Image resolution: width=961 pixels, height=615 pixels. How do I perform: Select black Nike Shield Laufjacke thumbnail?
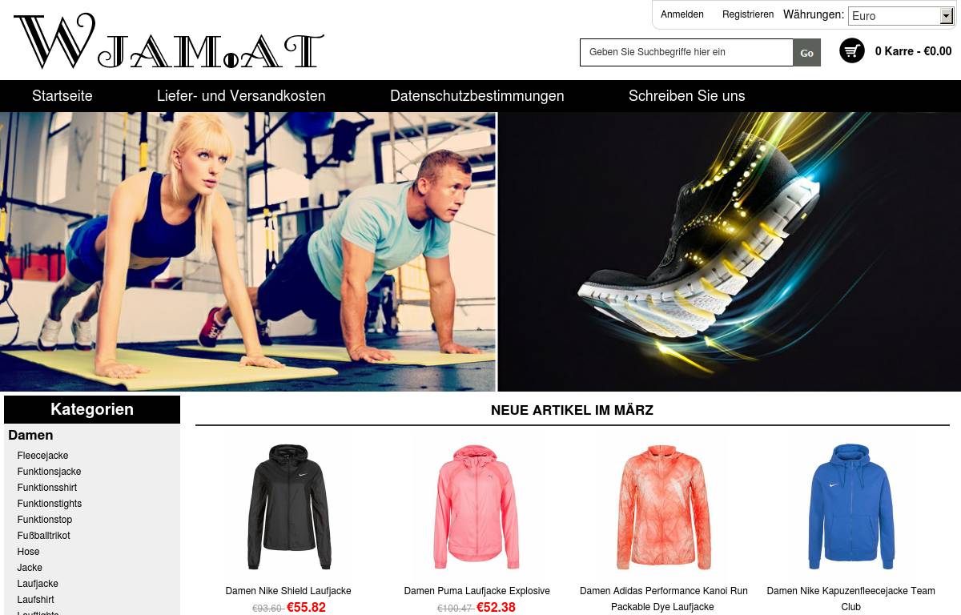(x=288, y=507)
